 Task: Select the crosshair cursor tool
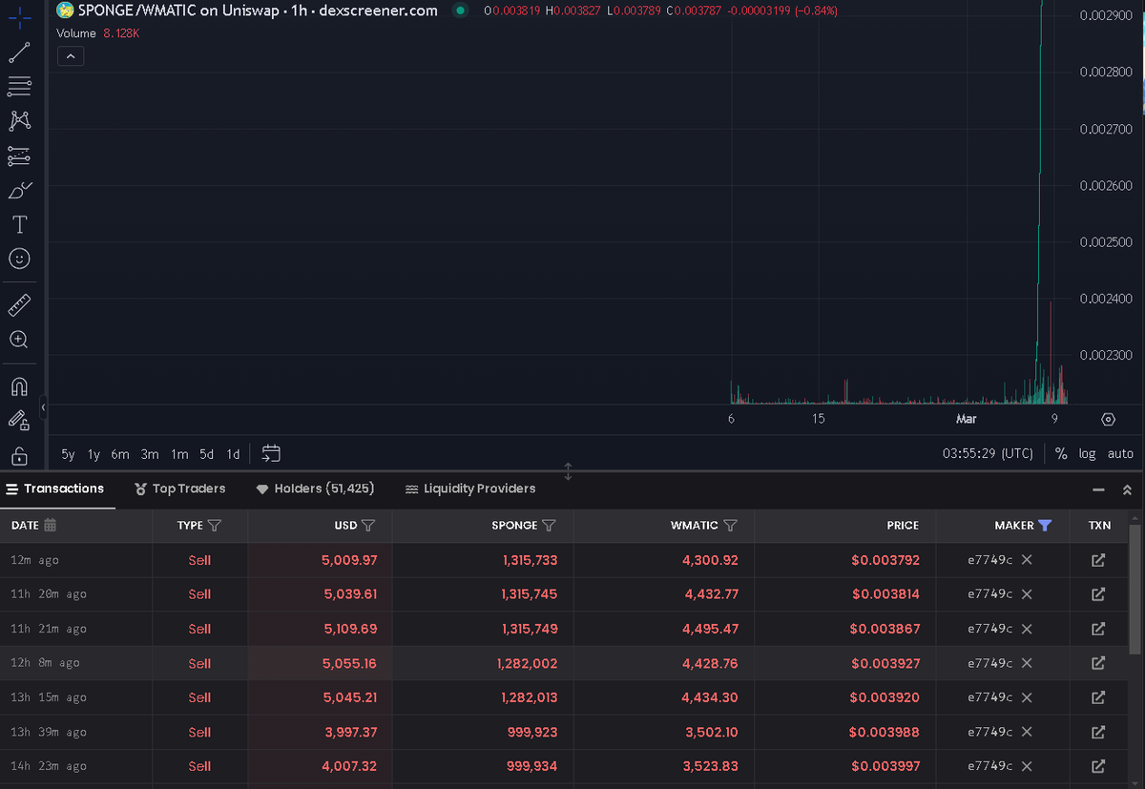(x=19, y=18)
